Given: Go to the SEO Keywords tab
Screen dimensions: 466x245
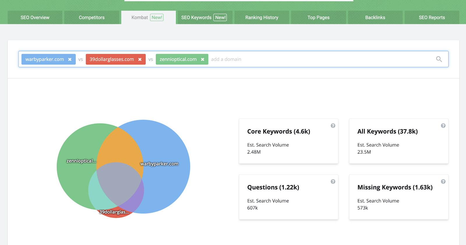Looking at the screenshot, I should (x=205, y=17).
